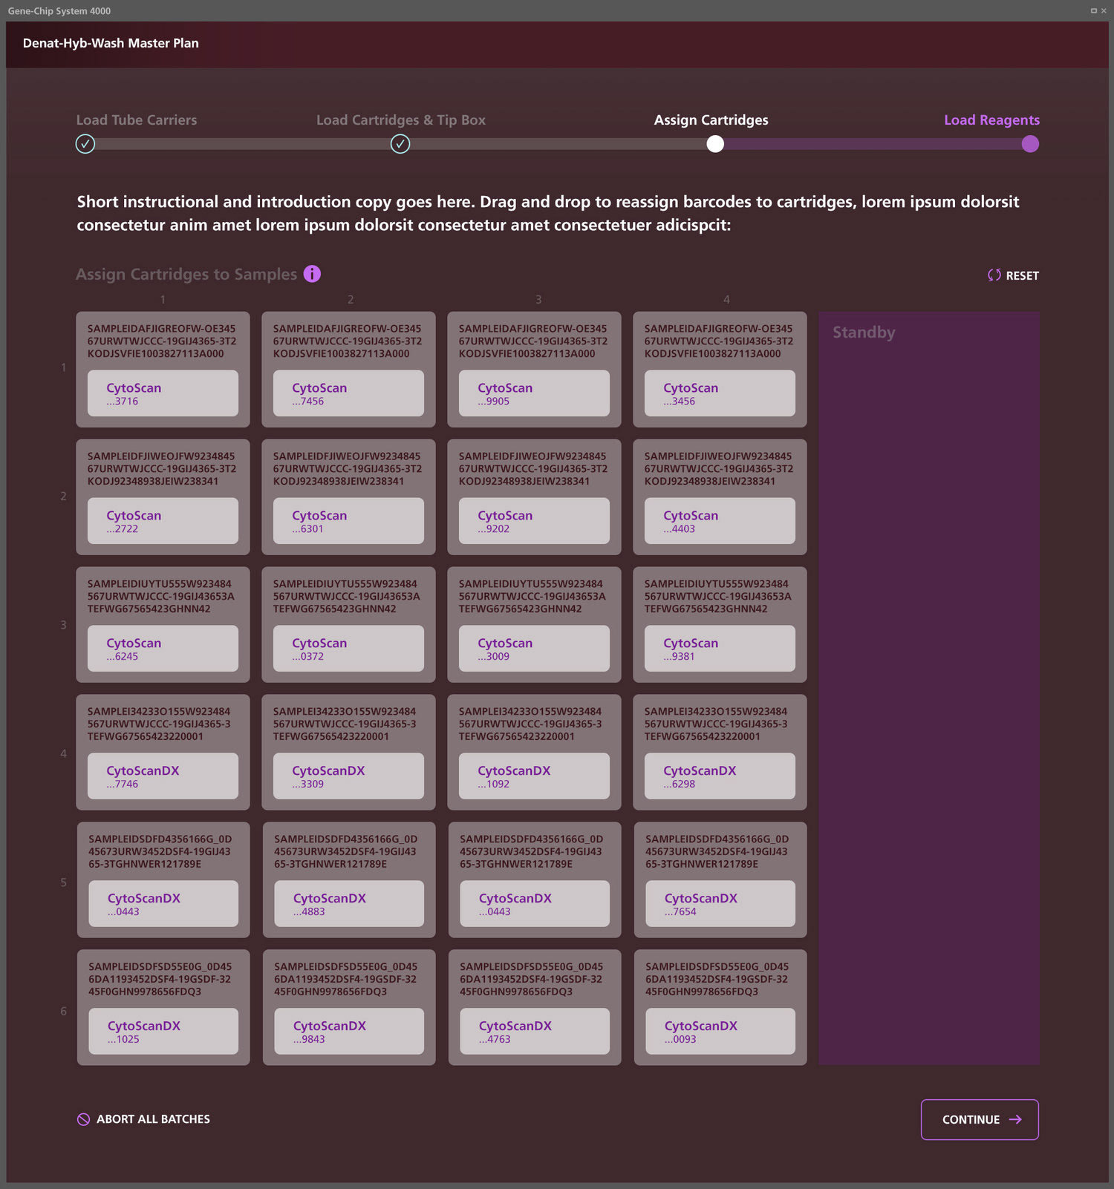This screenshot has height=1189, width=1114.
Task: Select CytoScanDX cartridge ...7746
Action: click(x=163, y=776)
